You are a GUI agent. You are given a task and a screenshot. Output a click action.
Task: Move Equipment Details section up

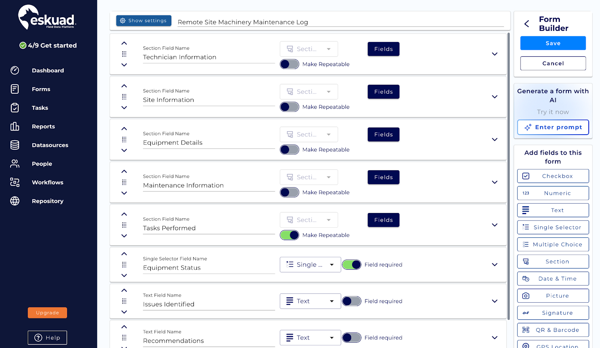pyautogui.click(x=124, y=129)
